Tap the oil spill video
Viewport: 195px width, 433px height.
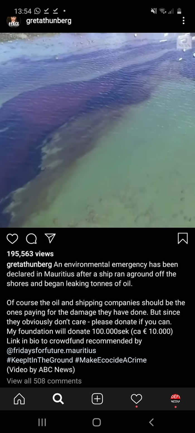click(x=97, y=130)
